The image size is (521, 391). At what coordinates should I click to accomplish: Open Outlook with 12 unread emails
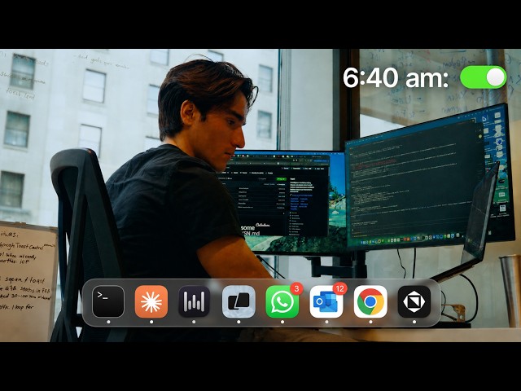[x=326, y=301]
